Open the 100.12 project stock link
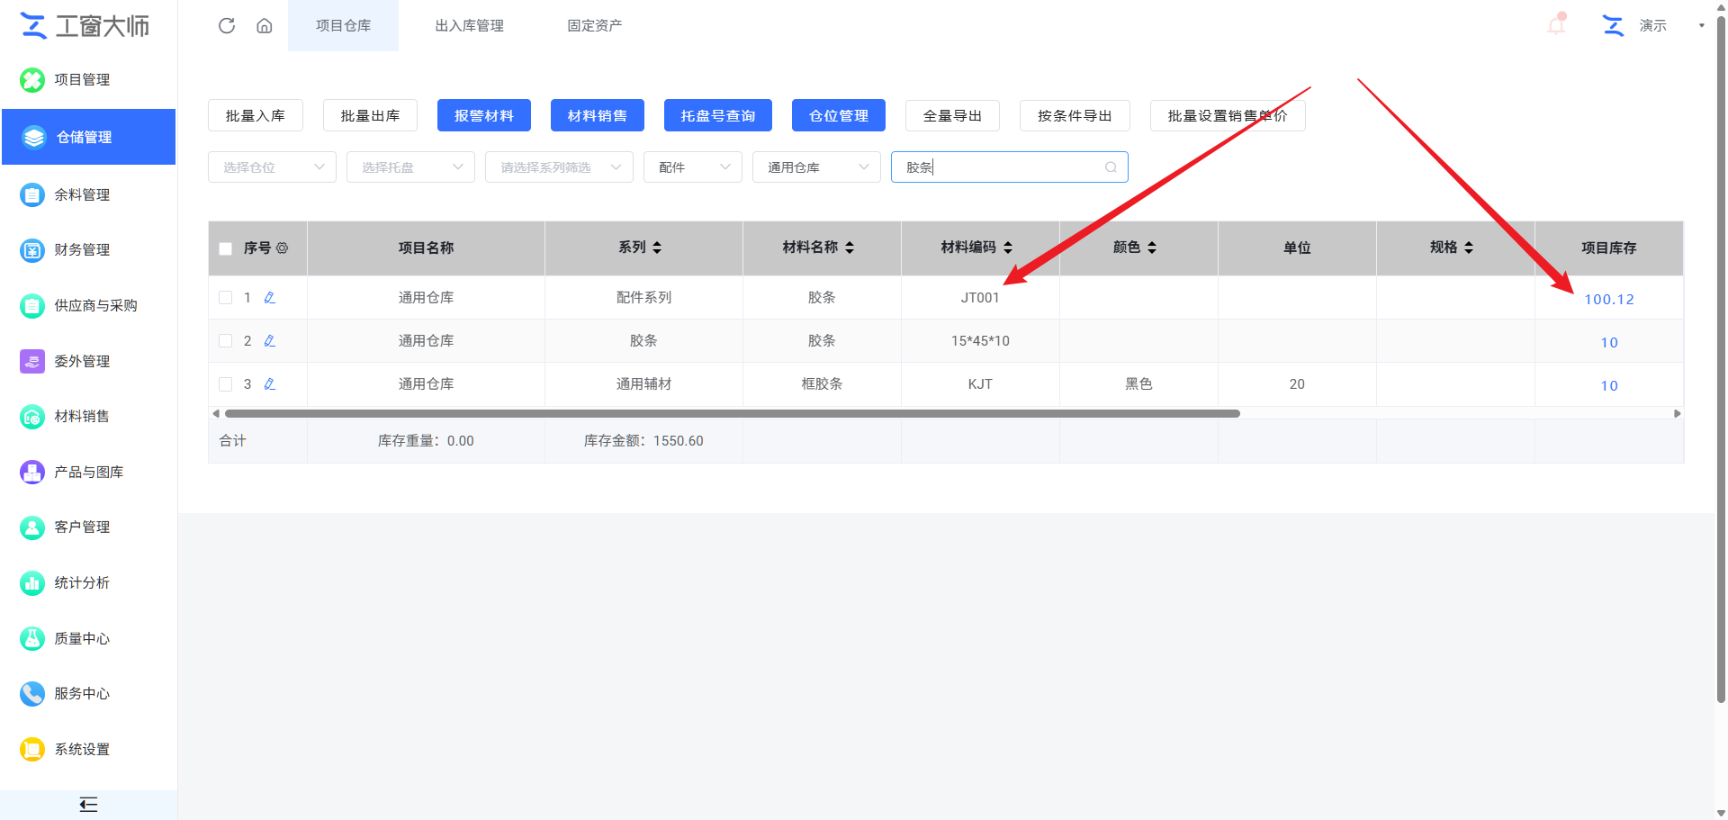The width and height of the screenshot is (1728, 820). 1609,299
